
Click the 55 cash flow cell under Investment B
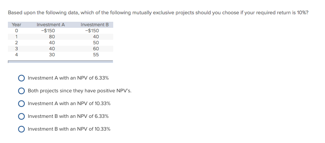pos(96,55)
